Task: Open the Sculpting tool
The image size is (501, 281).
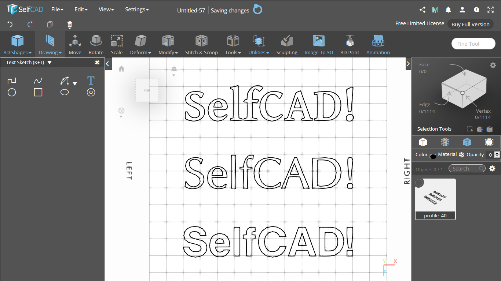Action: [287, 45]
